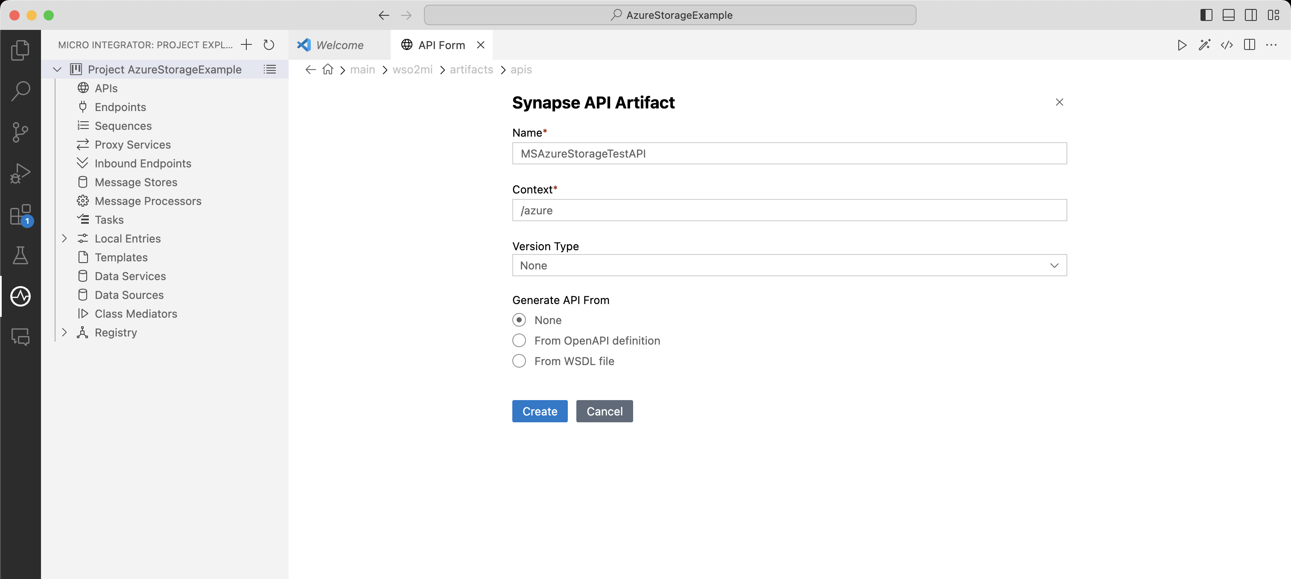Select Inbound Endpoints in project tree
The width and height of the screenshot is (1291, 579).
[165, 164]
